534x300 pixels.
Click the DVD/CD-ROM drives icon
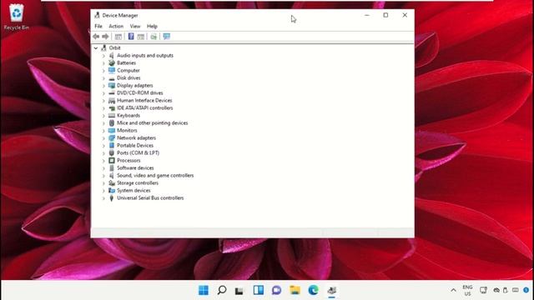[x=112, y=92]
